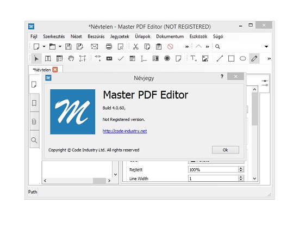This screenshot has height=227, width=299.
Task: Add a radio button form field
Action: tap(167, 58)
